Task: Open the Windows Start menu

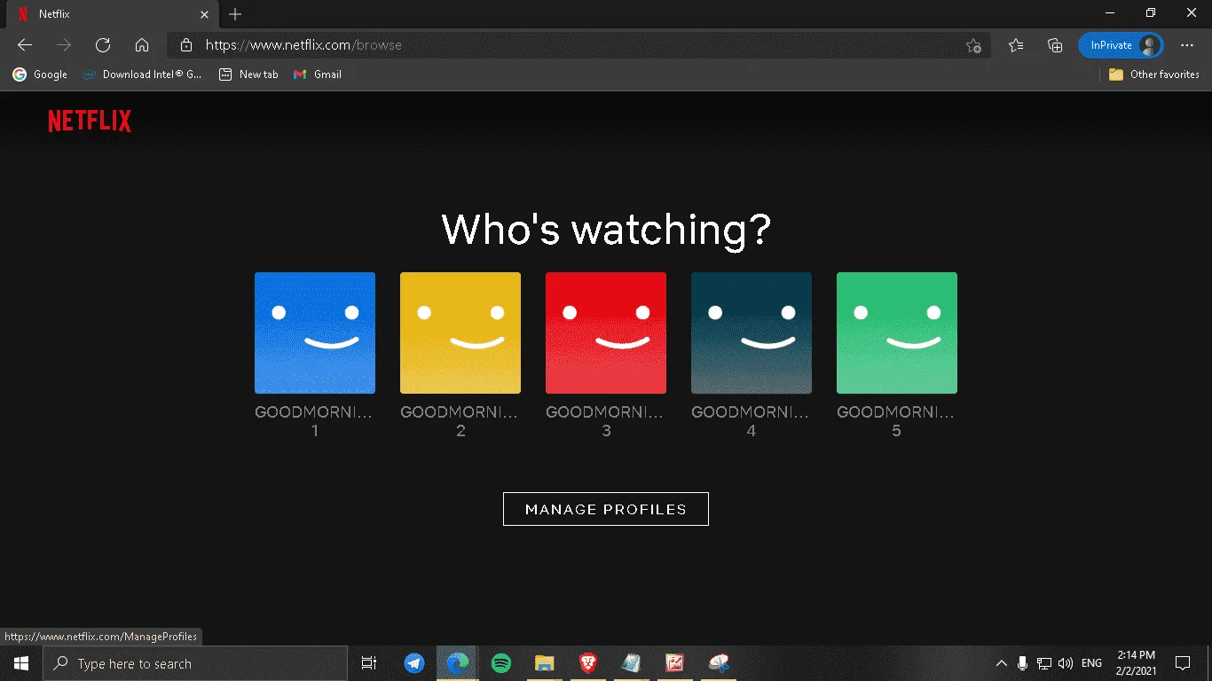Action: coord(21,663)
